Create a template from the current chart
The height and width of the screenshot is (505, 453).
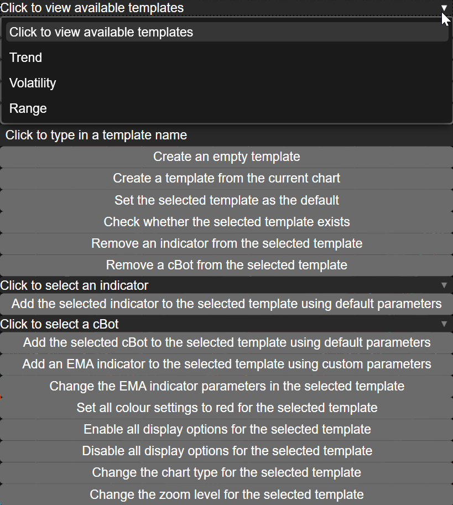226,178
